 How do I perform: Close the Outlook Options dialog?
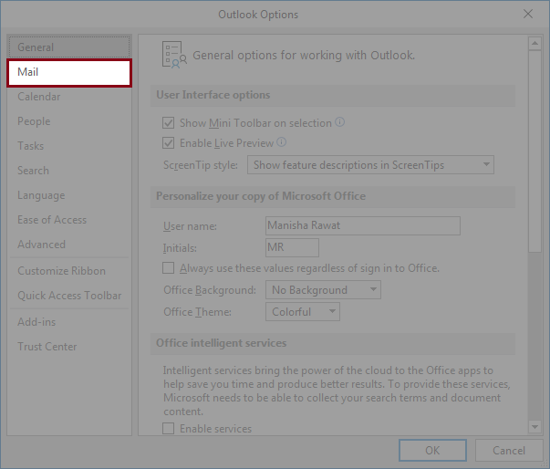(528, 14)
